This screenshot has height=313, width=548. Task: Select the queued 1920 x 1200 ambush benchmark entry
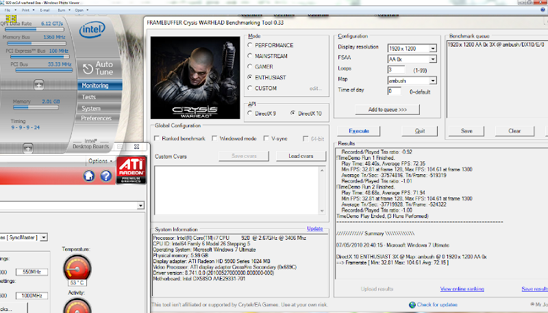point(496,44)
